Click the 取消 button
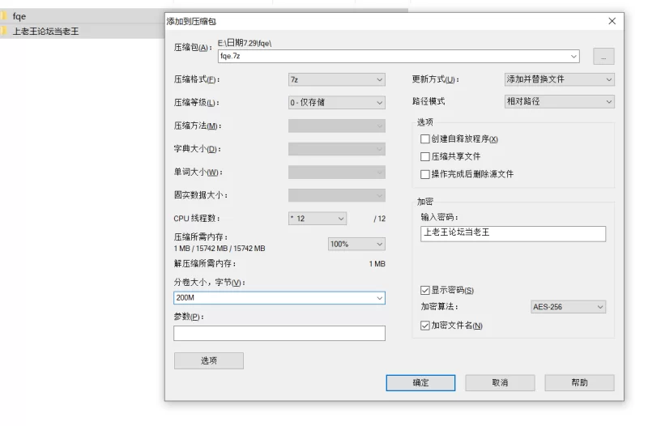The height and width of the screenshot is (426, 648). point(500,383)
